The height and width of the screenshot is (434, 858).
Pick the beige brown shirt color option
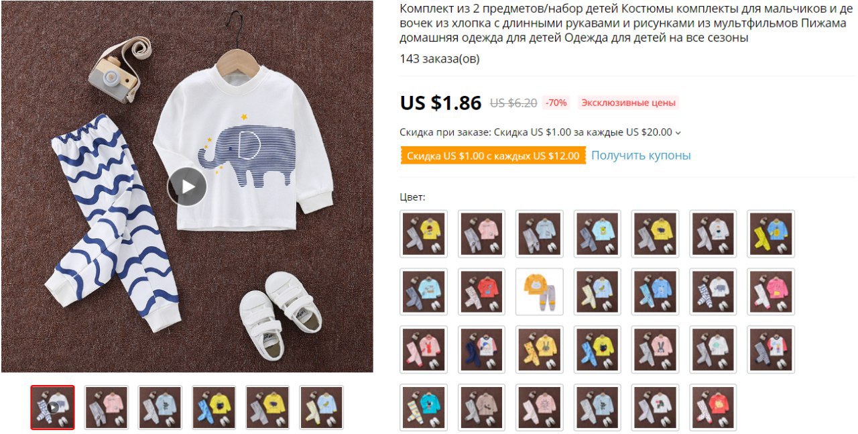(482, 407)
